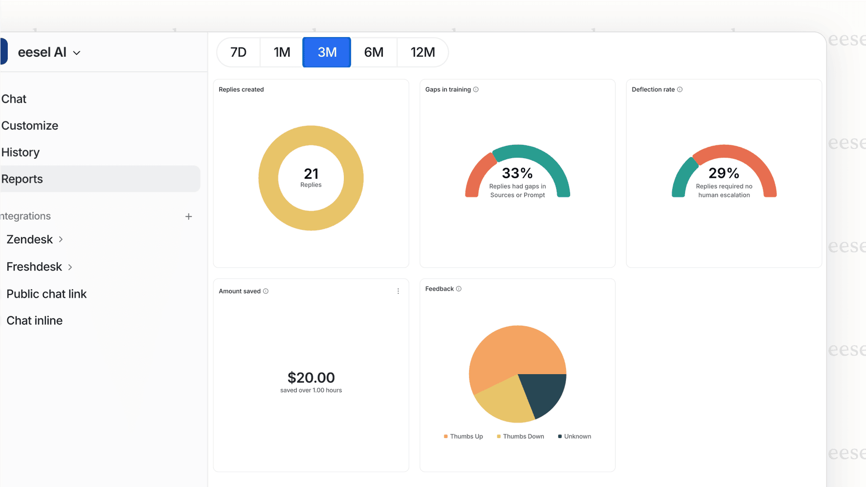Add a new integration with the plus icon

coord(189,216)
